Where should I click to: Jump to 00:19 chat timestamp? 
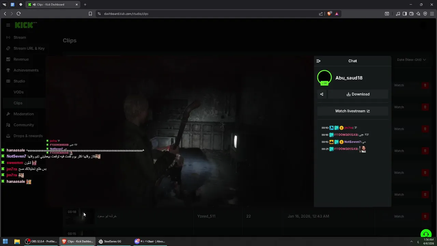coord(325,142)
